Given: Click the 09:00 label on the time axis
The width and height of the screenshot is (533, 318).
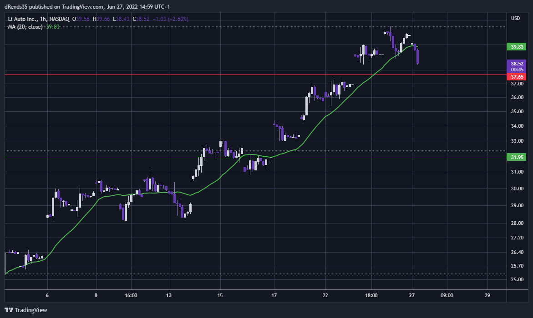Looking at the screenshot, I should (447, 295).
